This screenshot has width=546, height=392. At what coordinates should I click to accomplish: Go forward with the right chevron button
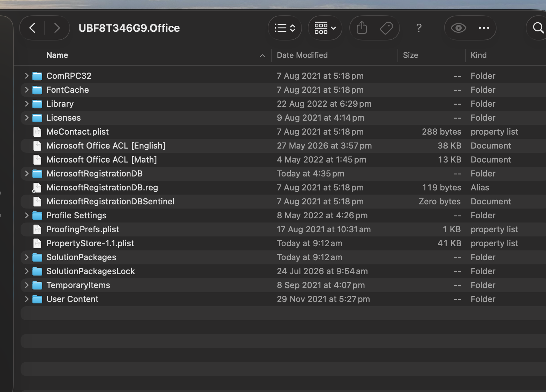[x=57, y=28]
